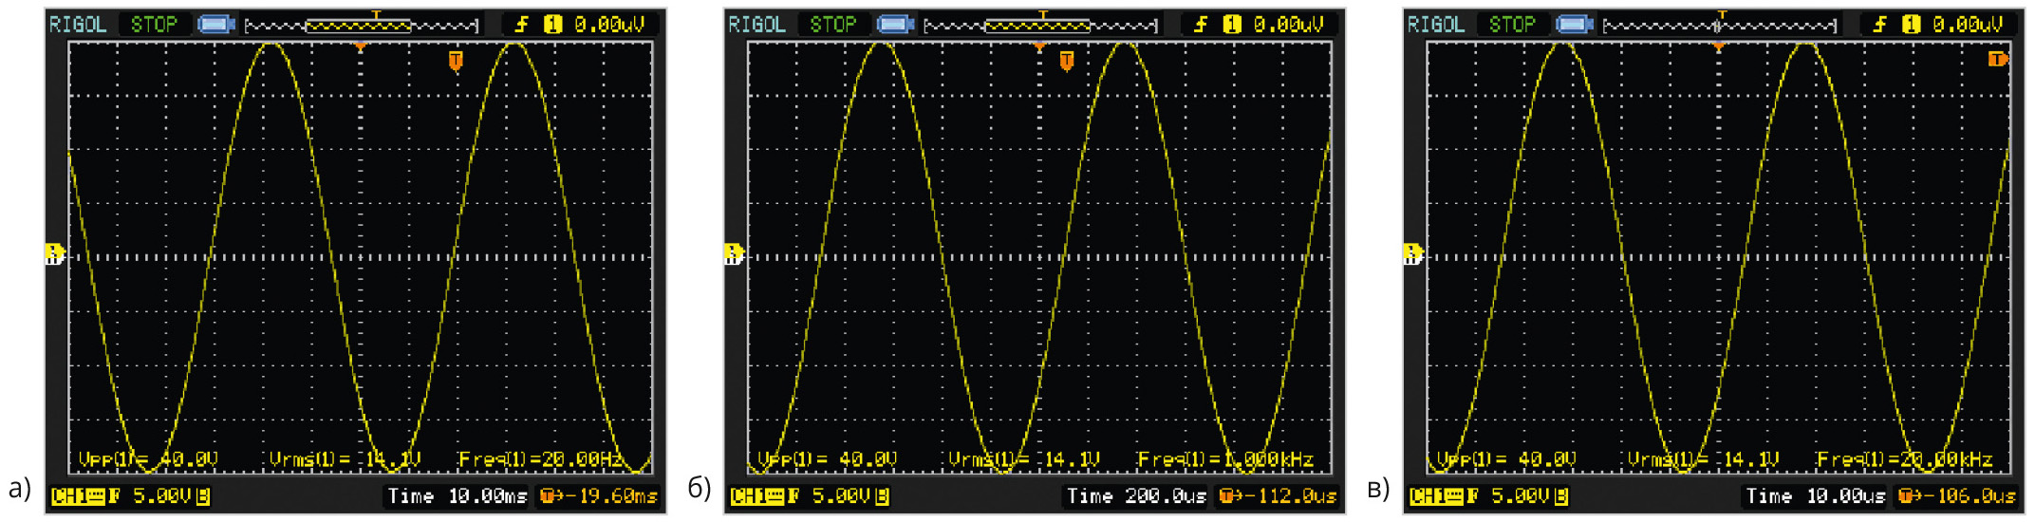Select the Time 200.0us timebase readout

1136,495
